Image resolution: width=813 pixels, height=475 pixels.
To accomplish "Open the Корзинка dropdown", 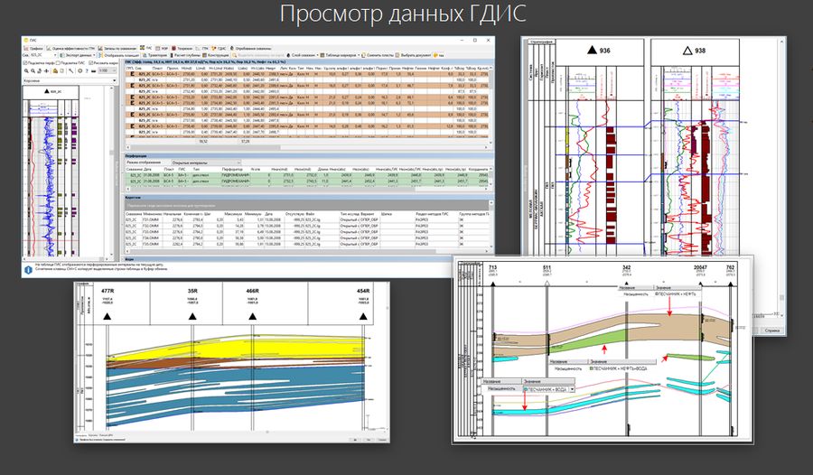I will [x=70, y=81].
